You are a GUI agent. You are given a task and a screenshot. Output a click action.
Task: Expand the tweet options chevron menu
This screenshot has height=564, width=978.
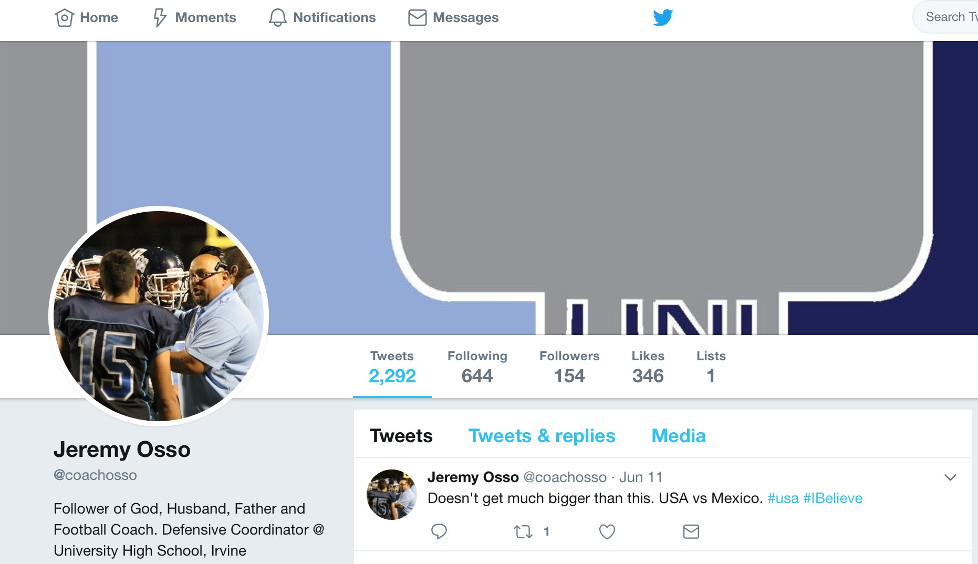click(x=950, y=477)
